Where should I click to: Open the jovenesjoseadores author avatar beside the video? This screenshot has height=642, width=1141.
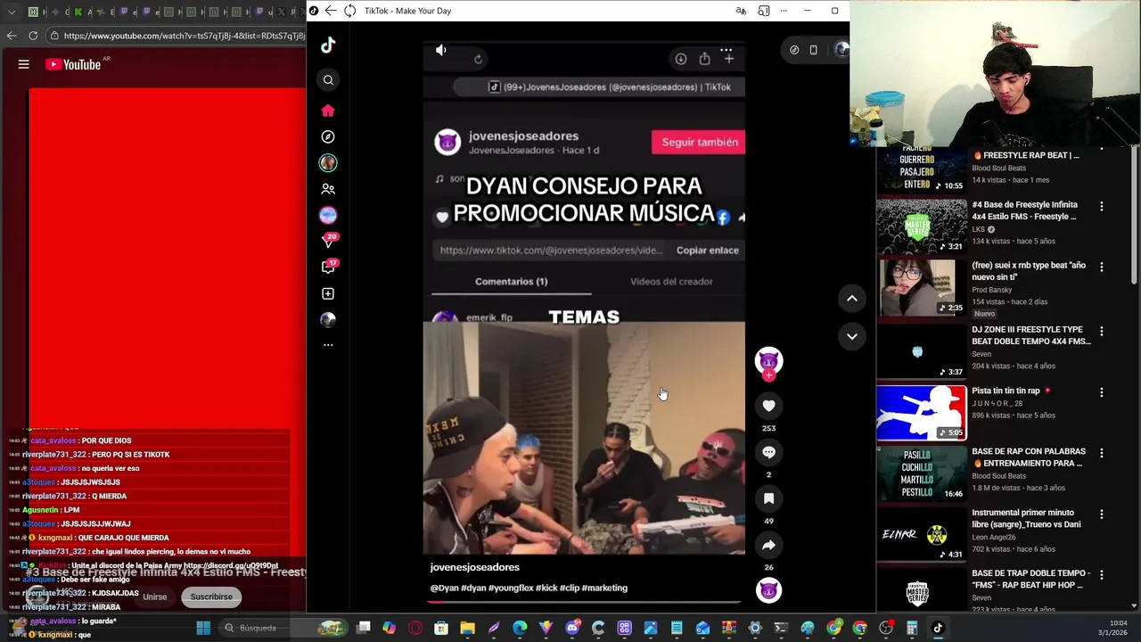click(768, 359)
